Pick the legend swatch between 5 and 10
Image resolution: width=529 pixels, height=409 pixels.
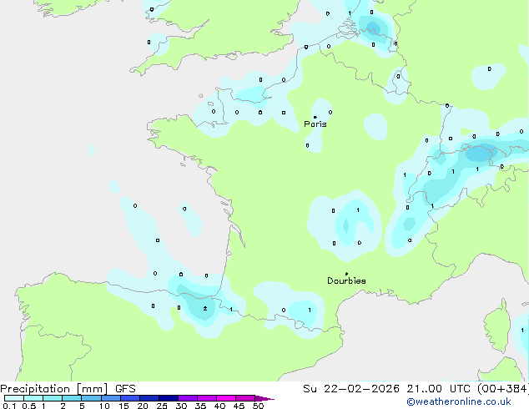point(91,398)
